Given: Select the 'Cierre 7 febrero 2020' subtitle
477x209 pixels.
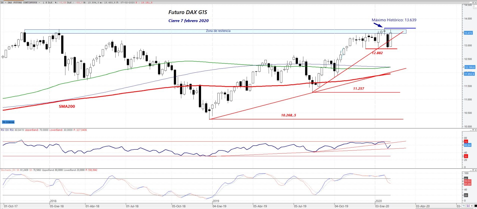Looking at the screenshot, I should click(188, 21).
